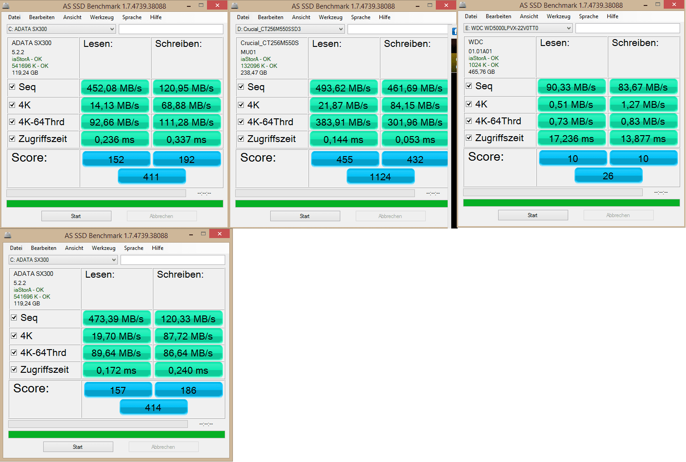Click the 0,053 ms write access time
The width and height of the screenshot is (686, 462).
pyautogui.click(x=415, y=139)
